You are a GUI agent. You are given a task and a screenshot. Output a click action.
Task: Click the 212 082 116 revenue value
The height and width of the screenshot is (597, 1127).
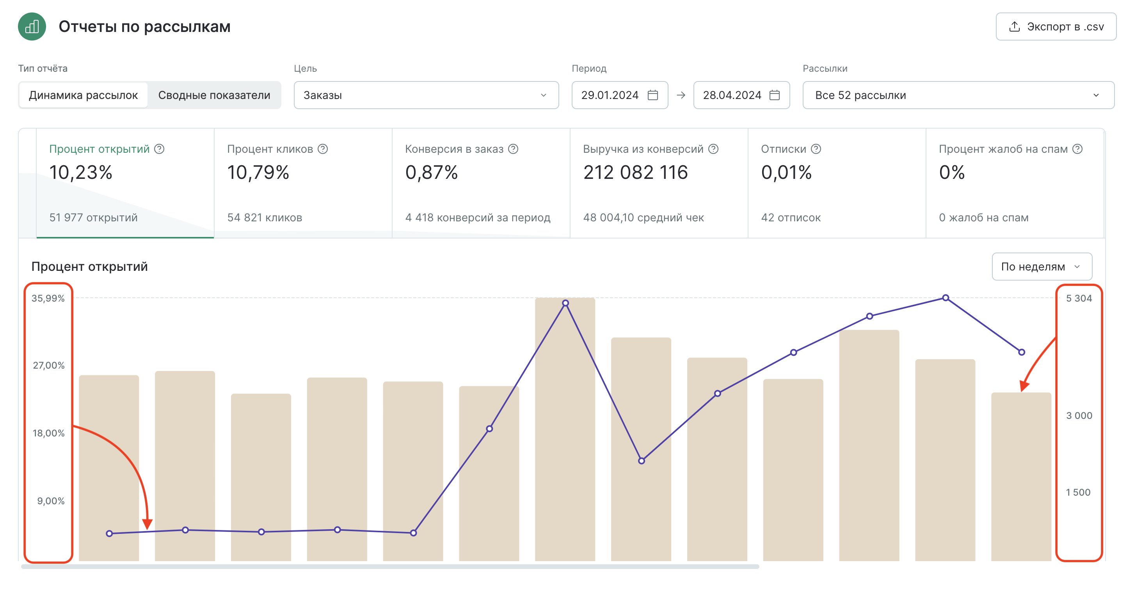635,172
